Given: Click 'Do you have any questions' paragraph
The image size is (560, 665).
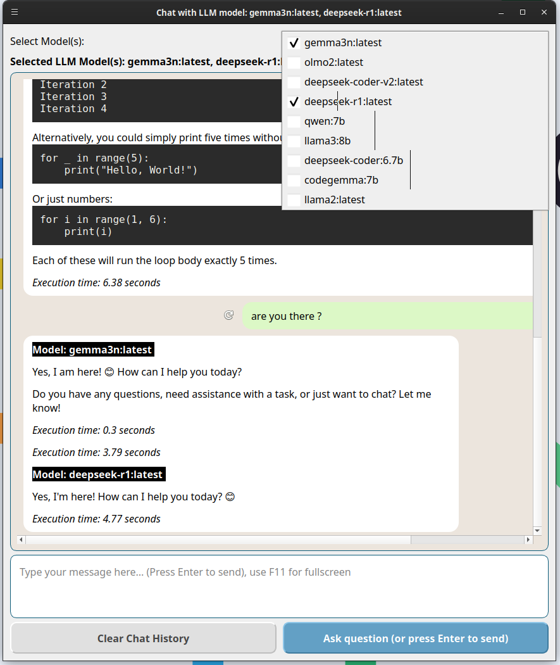Looking at the screenshot, I should click(x=232, y=401).
